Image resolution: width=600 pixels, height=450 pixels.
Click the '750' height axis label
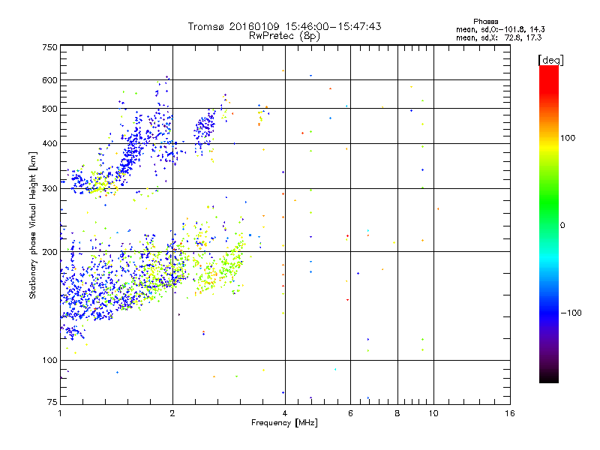[x=49, y=47]
